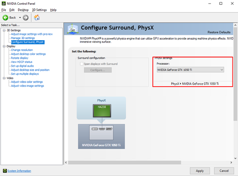The image size is (238, 176).
Task: Select Rotate display
Action: (19, 58)
